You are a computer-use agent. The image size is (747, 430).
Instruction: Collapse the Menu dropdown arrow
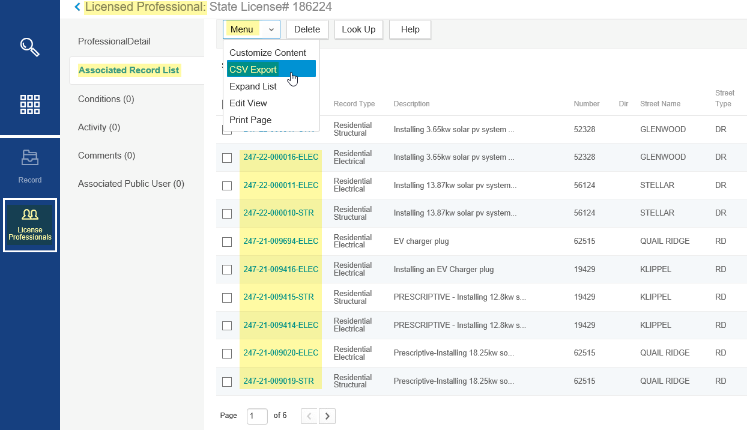[x=271, y=29]
